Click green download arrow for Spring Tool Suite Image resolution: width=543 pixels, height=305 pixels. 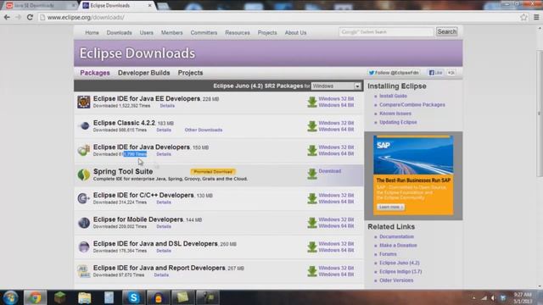pyautogui.click(x=312, y=174)
